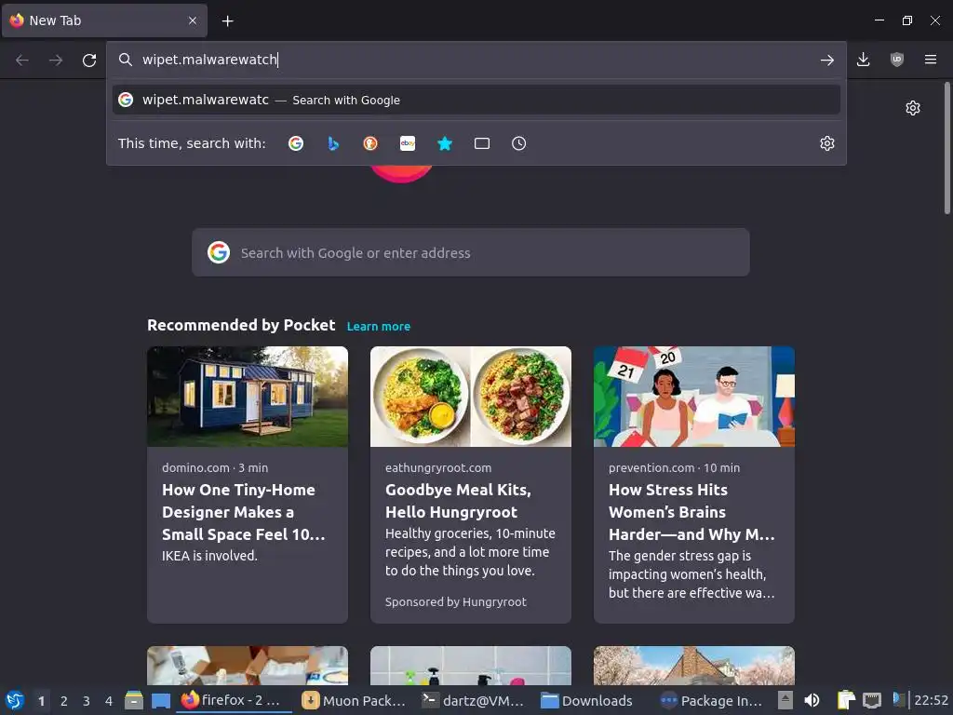Open 'Goodbye Meal Kits, Hello Hungryroot' article

[x=458, y=501]
